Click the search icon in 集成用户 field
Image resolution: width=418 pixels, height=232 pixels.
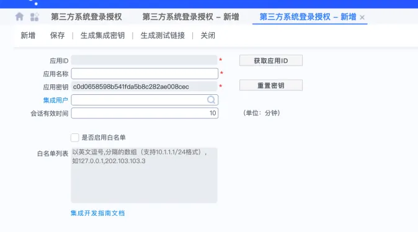211,100
